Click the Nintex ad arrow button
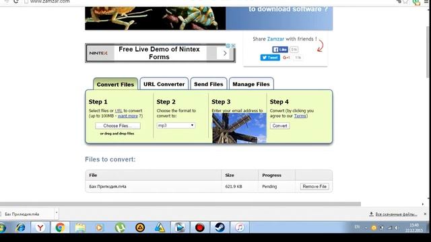Image resolution: width=431 pixels, height=242 pixels. pyautogui.click(x=225, y=53)
